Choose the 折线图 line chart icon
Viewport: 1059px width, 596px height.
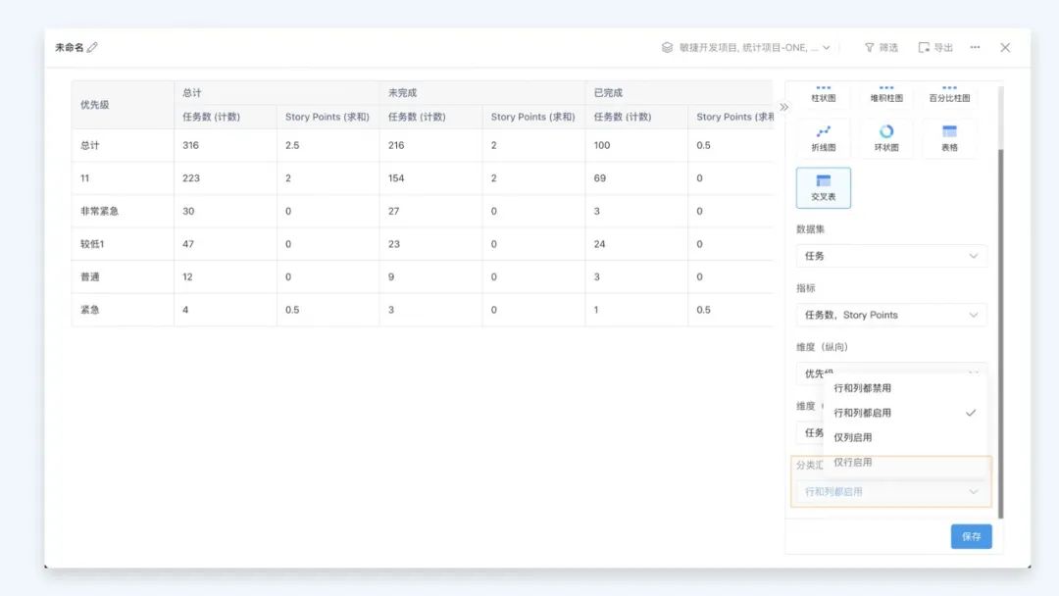tap(824, 138)
